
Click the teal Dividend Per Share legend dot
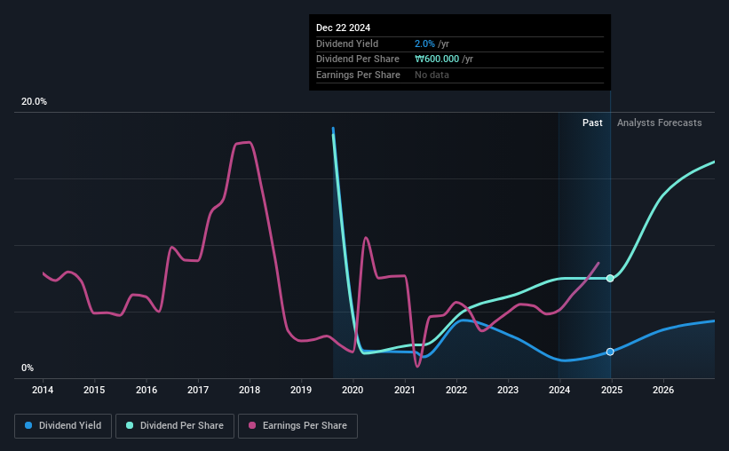(130, 425)
